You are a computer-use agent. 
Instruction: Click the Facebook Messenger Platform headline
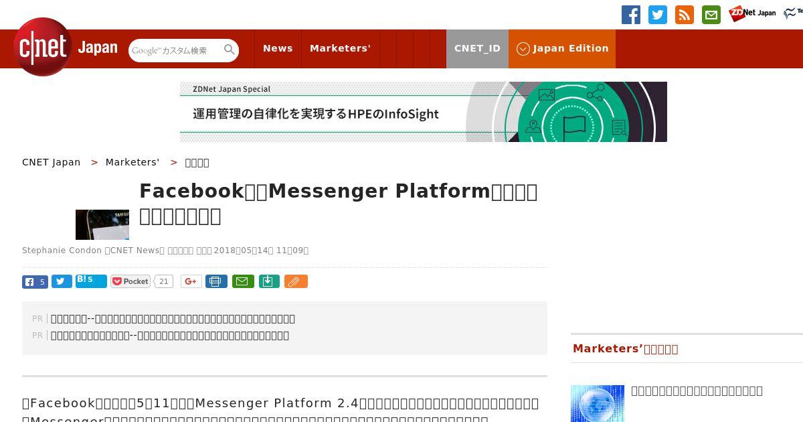(338, 203)
